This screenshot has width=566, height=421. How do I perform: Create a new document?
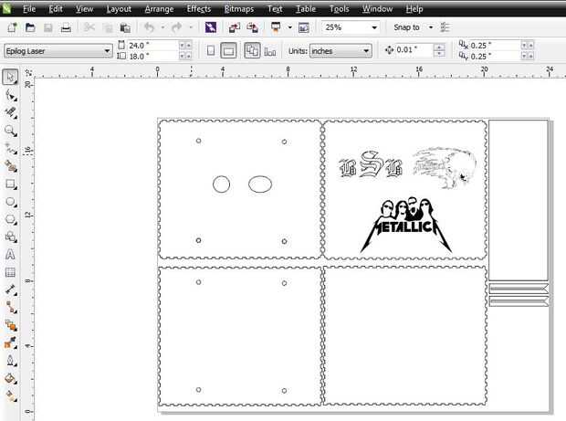point(12,27)
